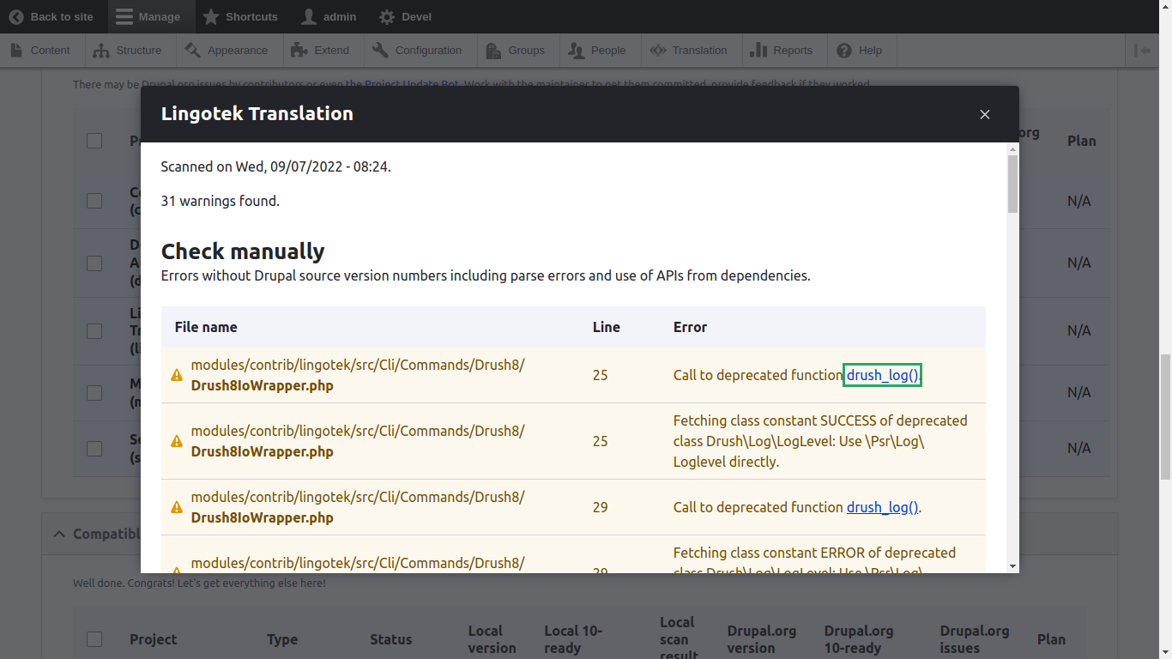Collapse the toolbar orientation toggle arrow

point(1142,51)
